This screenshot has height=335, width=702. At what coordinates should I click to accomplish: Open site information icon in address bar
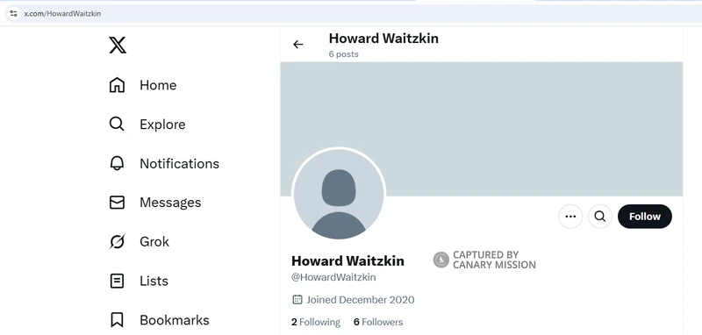(13, 13)
